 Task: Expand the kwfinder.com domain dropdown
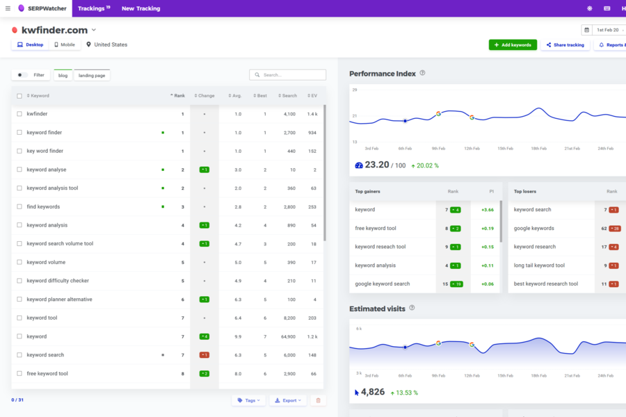coord(94,30)
